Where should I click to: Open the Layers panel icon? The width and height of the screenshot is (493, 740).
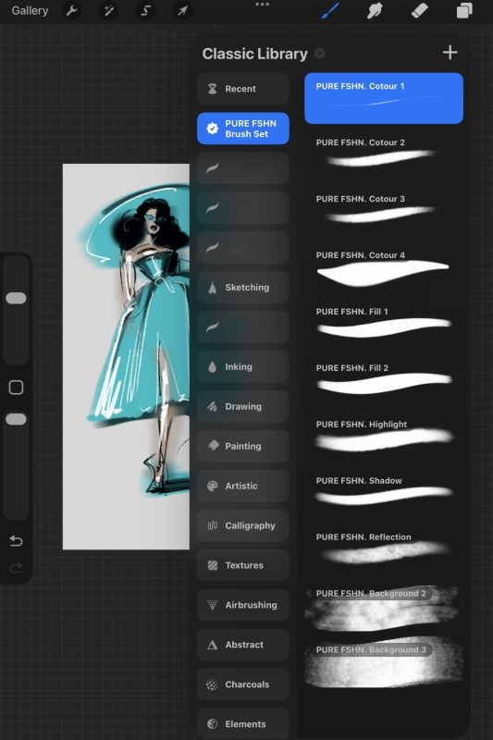pos(464,10)
